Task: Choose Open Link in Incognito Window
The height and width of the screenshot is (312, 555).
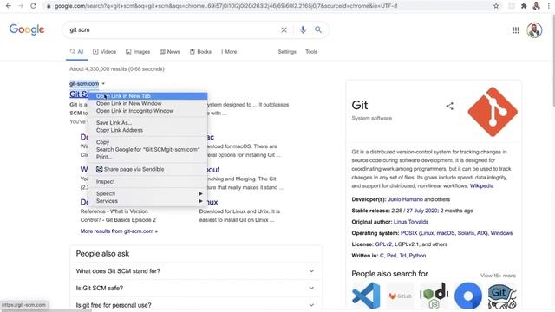Action: 148,111
